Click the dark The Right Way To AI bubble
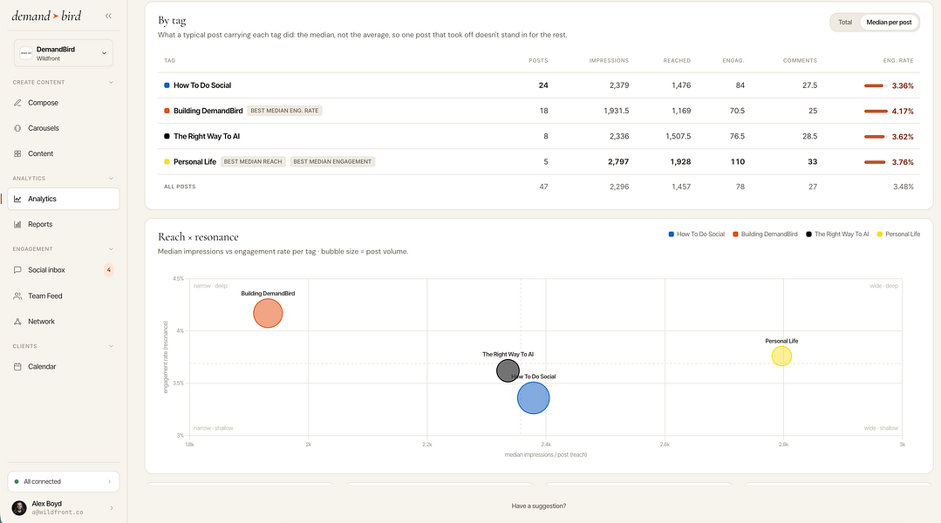941x523 pixels. click(508, 370)
